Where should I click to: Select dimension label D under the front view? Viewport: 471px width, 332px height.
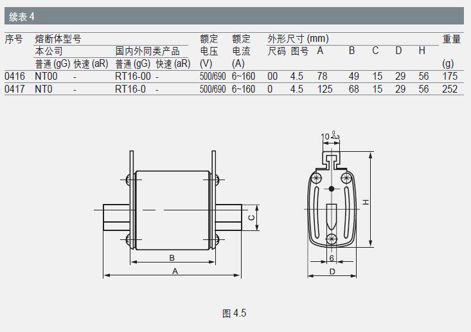[x=332, y=272]
